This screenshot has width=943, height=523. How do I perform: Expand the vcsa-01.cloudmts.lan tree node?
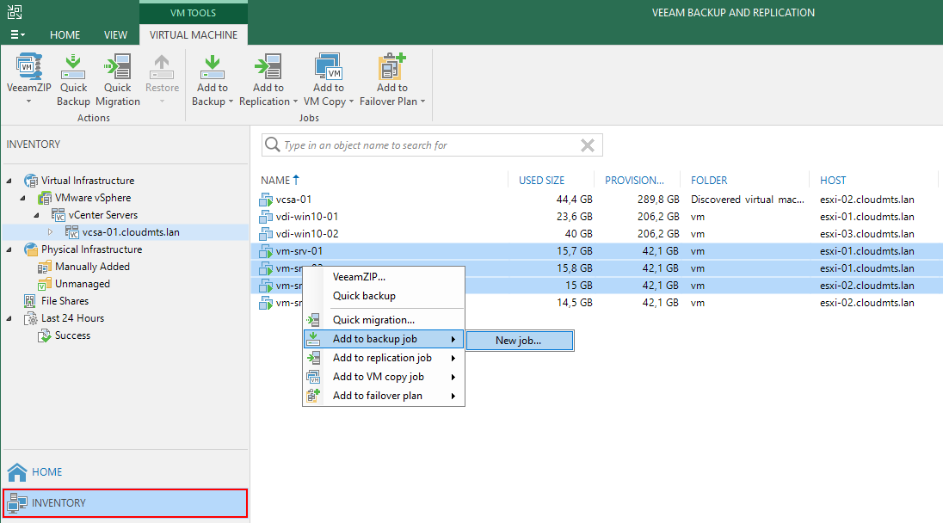click(x=50, y=232)
